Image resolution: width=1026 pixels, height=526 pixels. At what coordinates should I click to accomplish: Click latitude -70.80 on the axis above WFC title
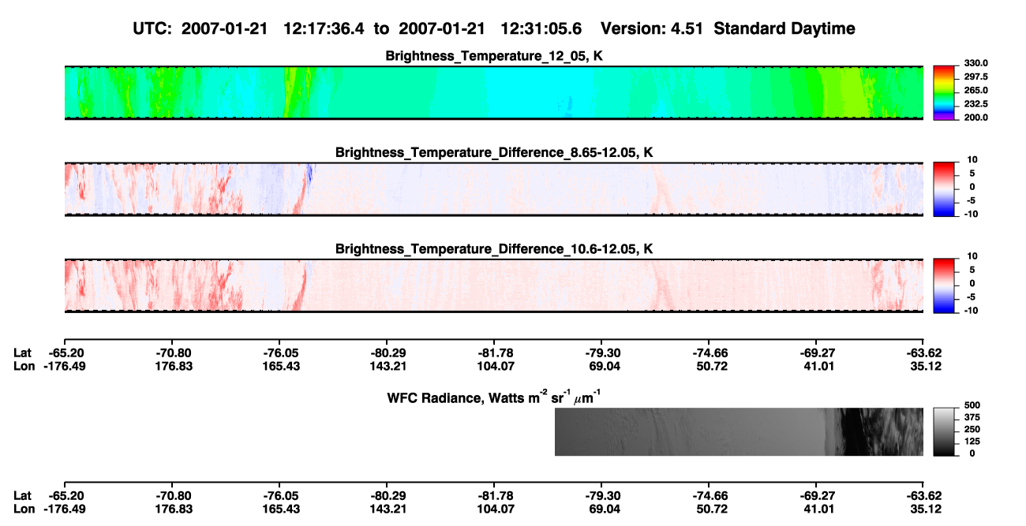pyautogui.click(x=172, y=353)
